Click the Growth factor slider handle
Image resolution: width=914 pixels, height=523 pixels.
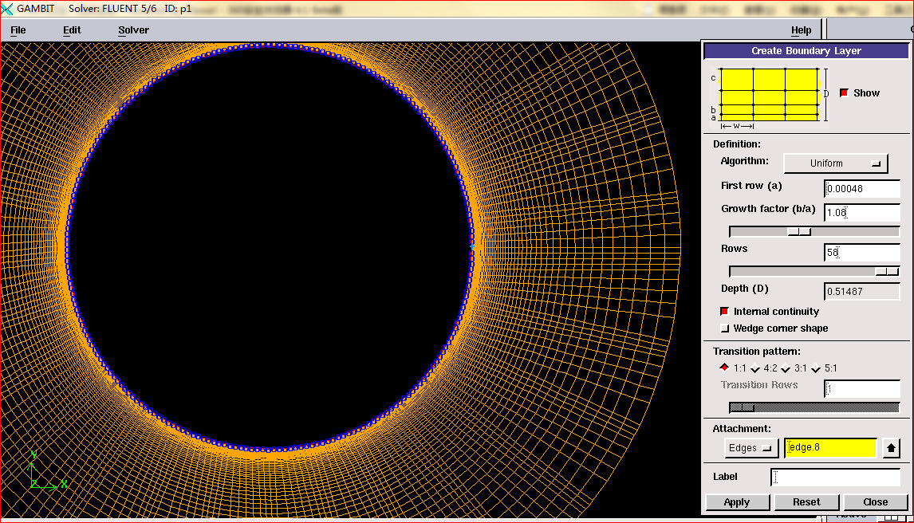[x=799, y=232]
